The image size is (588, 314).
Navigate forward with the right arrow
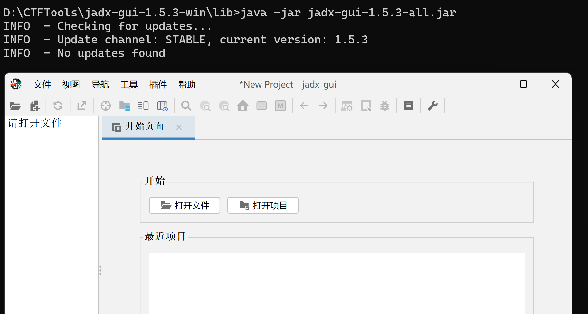pos(323,106)
